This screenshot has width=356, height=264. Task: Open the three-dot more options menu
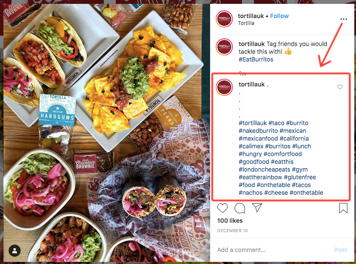[x=344, y=19]
